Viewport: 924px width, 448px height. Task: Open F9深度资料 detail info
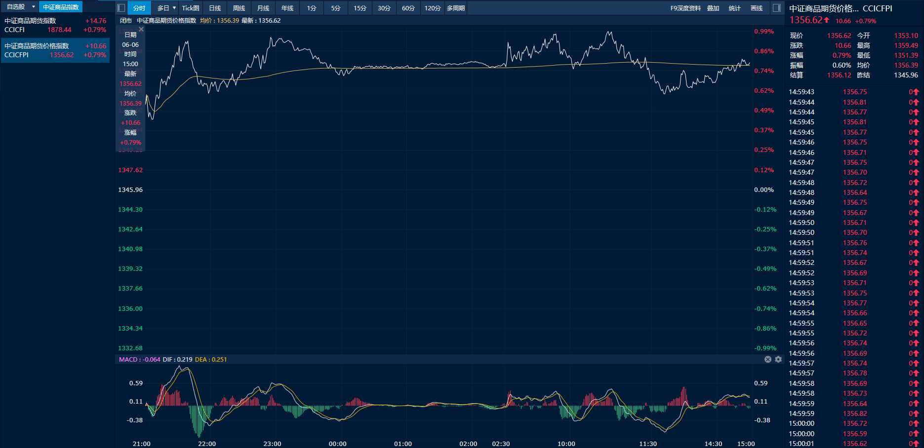point(685,8)
